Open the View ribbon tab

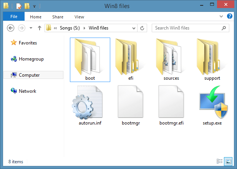79,17
